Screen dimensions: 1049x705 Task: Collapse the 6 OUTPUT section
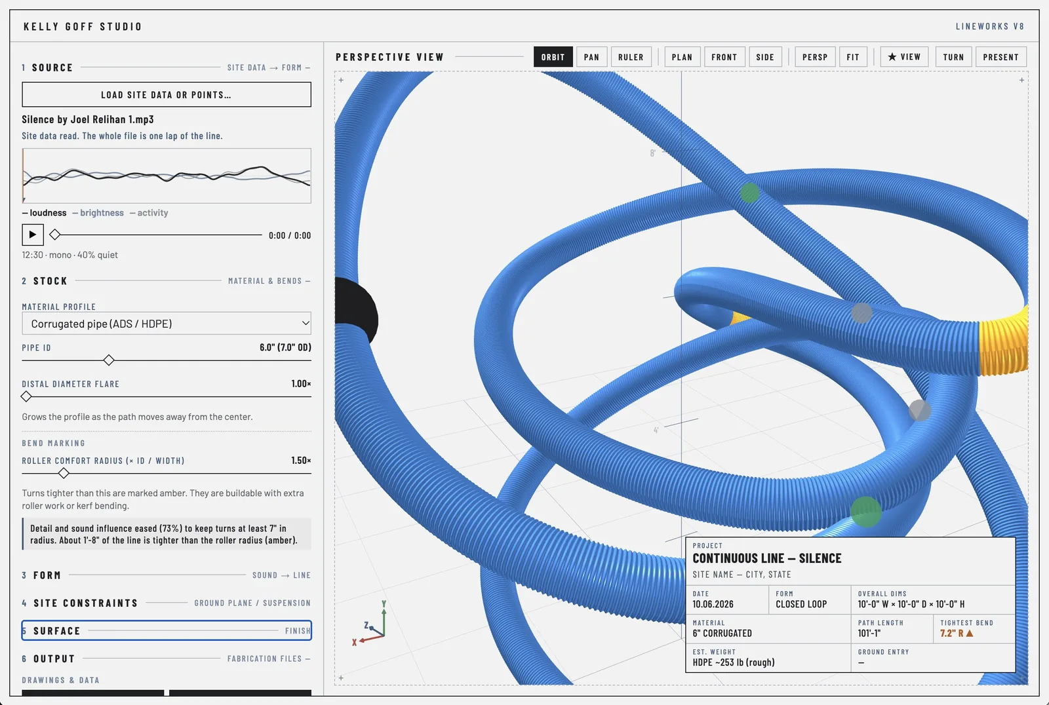[167, 658]
